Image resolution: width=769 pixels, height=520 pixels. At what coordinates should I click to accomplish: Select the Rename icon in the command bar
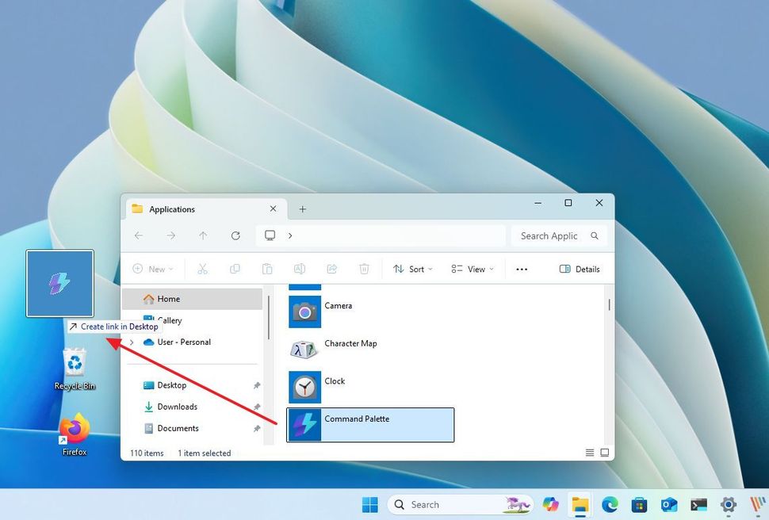click(x=300, y=269)
